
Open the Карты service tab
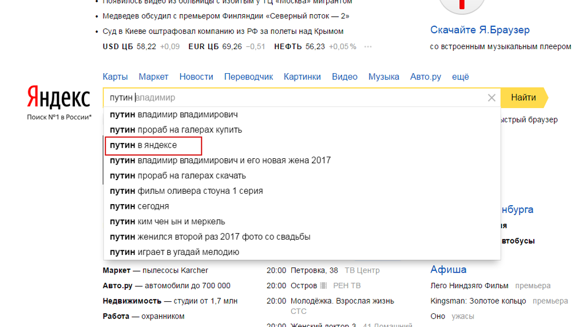(x=115, y=77)
